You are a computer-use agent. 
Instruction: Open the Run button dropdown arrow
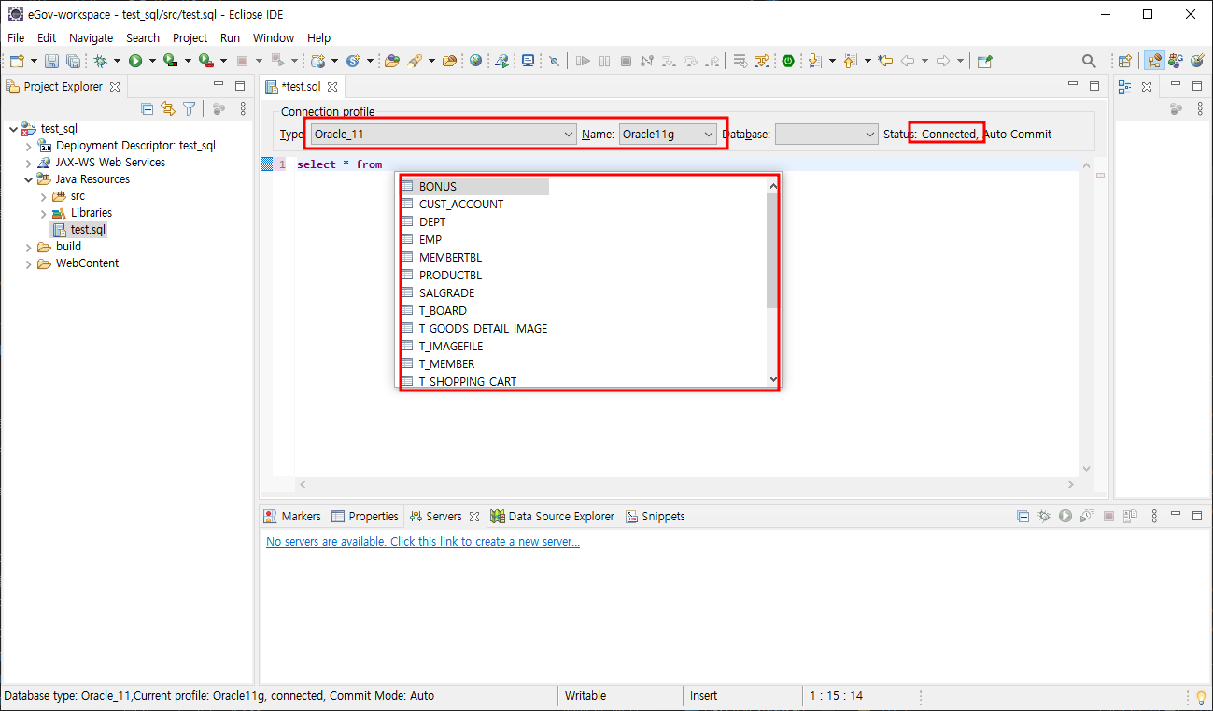pyautogui.click(x=151, y=61)
